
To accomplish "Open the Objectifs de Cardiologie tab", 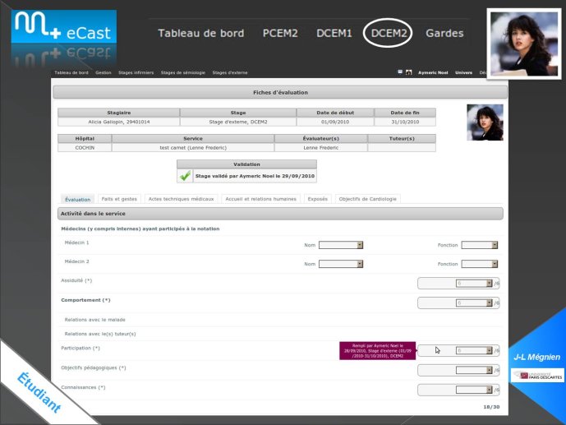I will 367,199.
